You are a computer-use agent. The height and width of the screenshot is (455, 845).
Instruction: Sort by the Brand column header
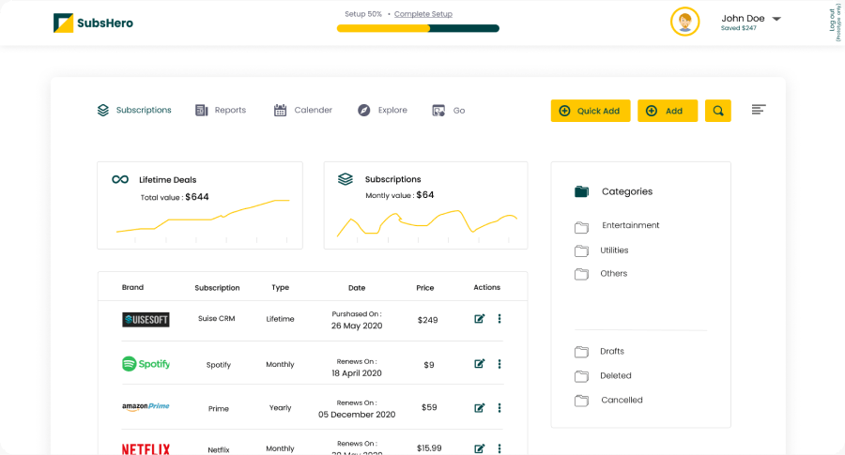coord(132,287)
